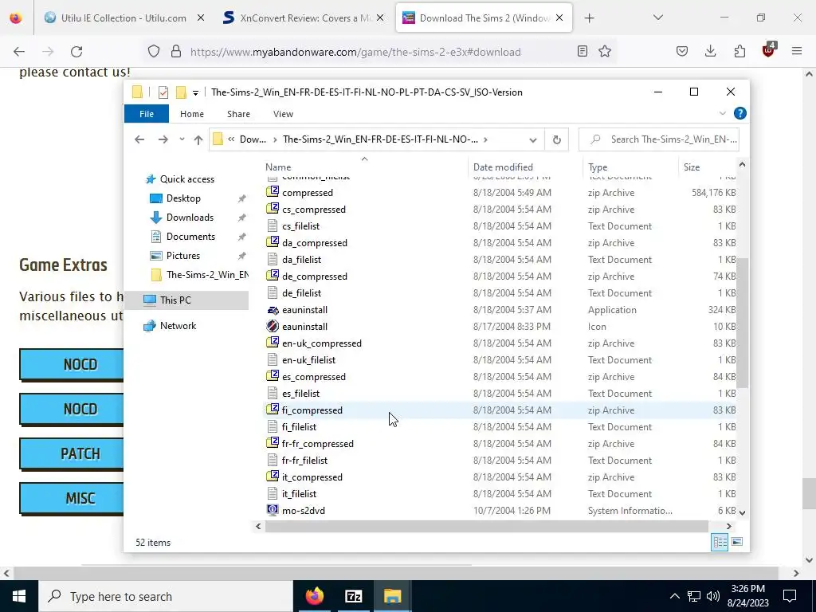Screen dimensions: 816x612
Task: Open the Pocket save icon
Action: (682, 52)
